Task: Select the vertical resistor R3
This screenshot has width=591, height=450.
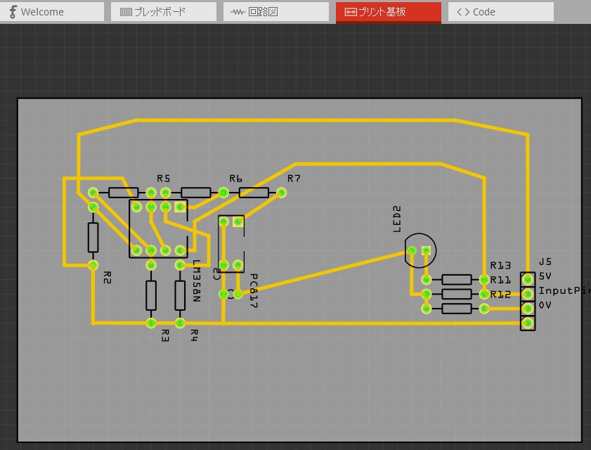Action: click(x=151, y=295)
